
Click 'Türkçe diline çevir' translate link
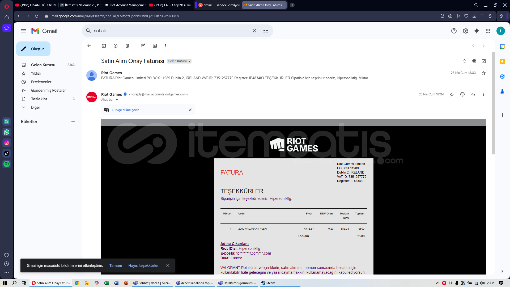[125, 110]
